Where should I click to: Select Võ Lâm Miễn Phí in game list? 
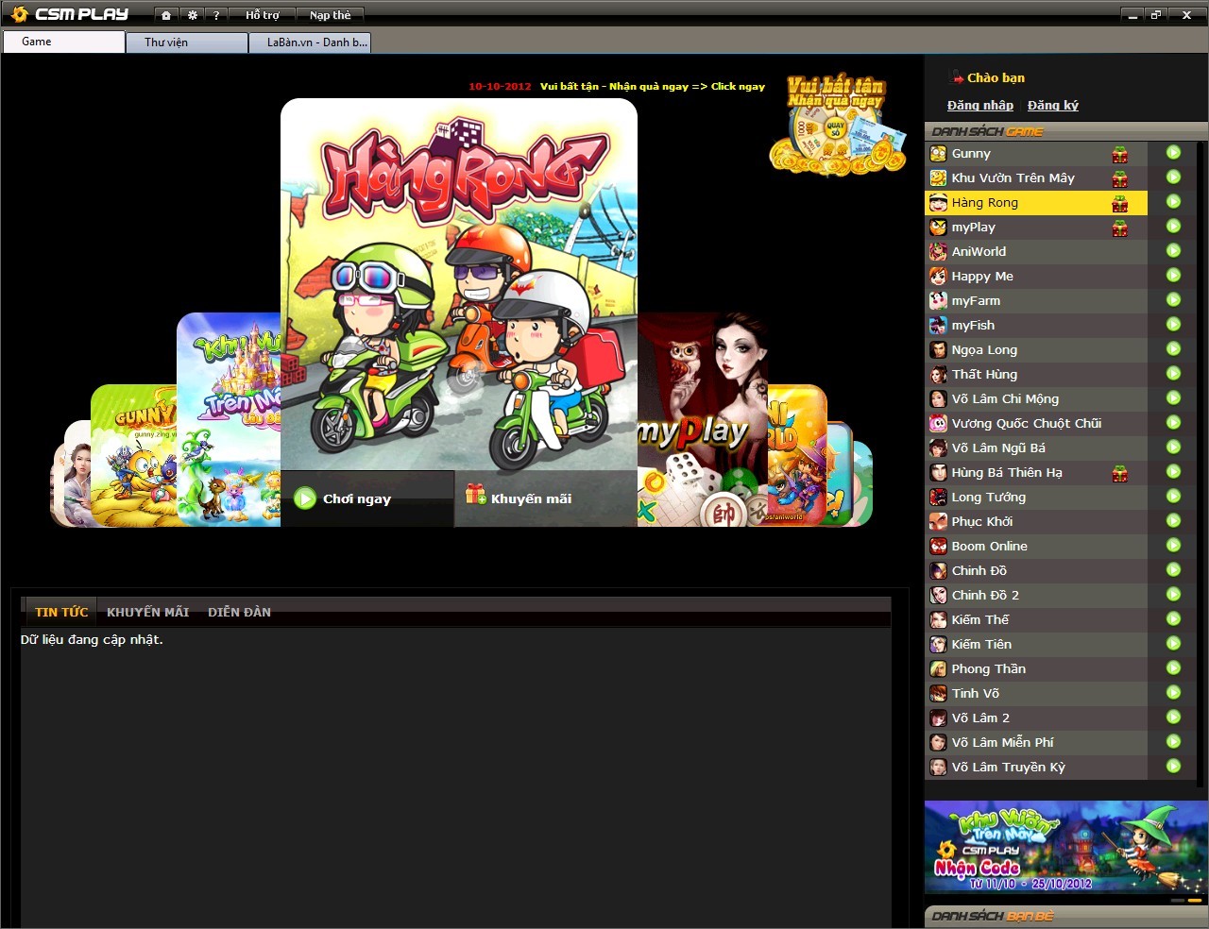pos(1036,742)
